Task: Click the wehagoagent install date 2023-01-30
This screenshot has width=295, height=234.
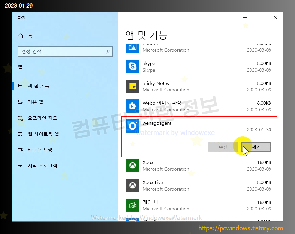Action: pos(259,130)
